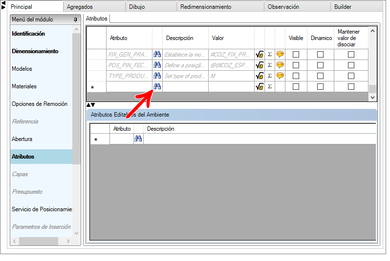Click sigma icon in TYPE_PRODU row
The height and width of the screenshot is (261, 390).
tap(270, 76)
